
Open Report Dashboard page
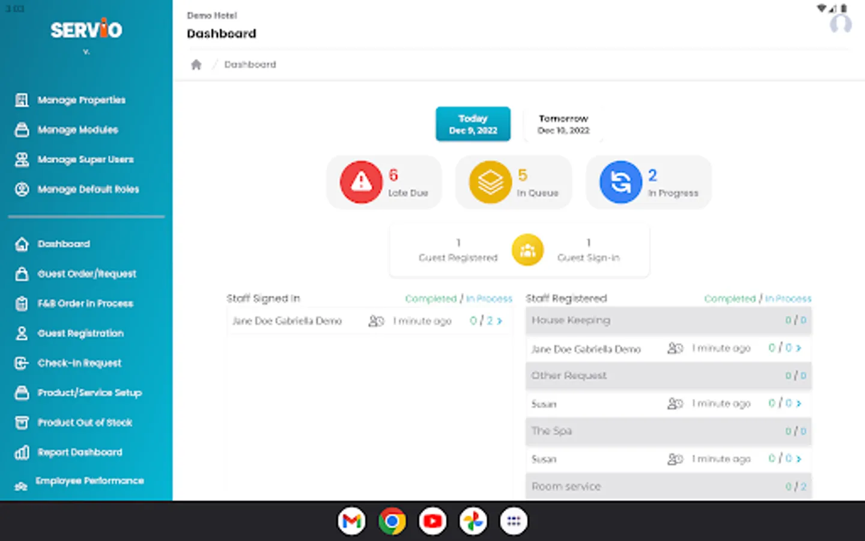pos(80,453)
